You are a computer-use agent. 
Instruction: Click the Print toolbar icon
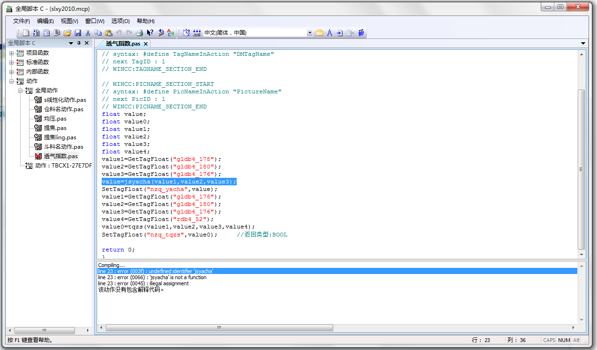point(139,33)
